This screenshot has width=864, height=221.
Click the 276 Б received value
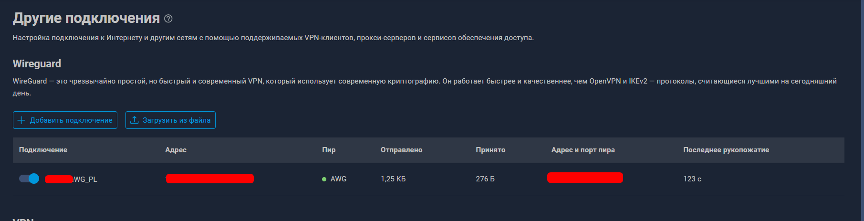[485, 179]
